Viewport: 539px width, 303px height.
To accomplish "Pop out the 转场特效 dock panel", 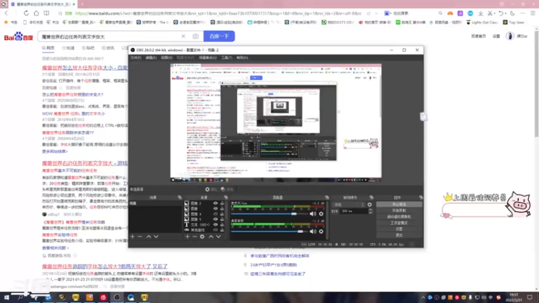I will tap(371, 197).
